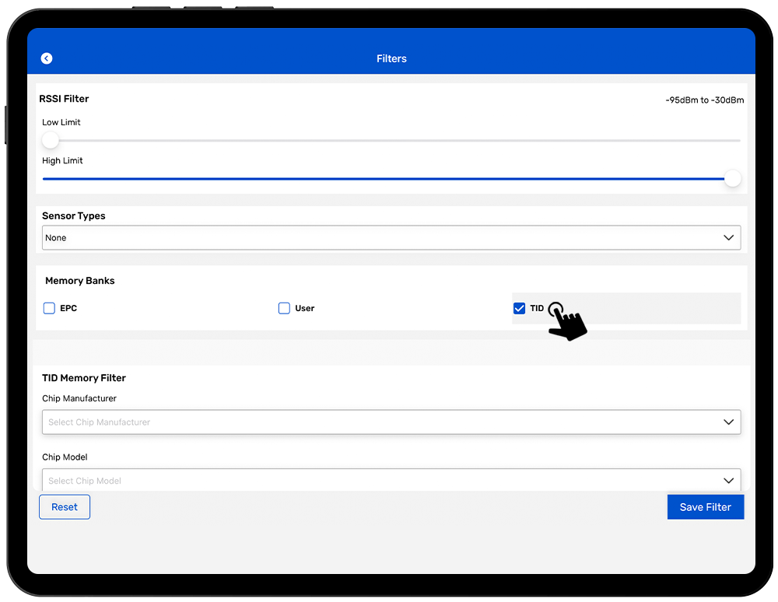
Task: Uncheck the TID memory bank checkbox
Action: pyautogui.click(x=520, y=309)
